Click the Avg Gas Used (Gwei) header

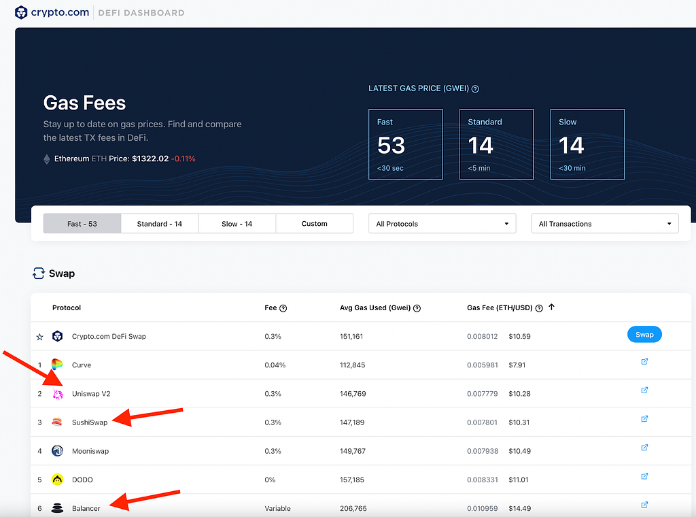pyautogui.click(x=375, y=307)
